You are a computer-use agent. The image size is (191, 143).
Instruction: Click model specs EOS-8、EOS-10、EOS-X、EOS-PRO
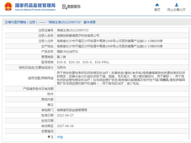(83, 62)
